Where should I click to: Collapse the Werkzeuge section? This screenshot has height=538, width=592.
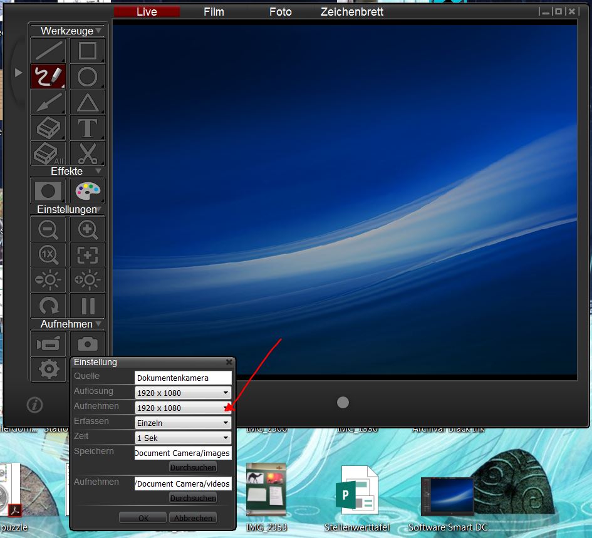point(98,31)
